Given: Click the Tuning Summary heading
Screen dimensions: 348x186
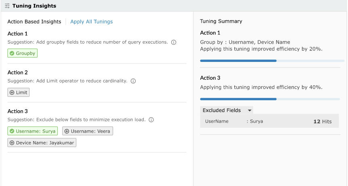Looking at the screenshot, I should pyautogui.click(x=221, y=21).
